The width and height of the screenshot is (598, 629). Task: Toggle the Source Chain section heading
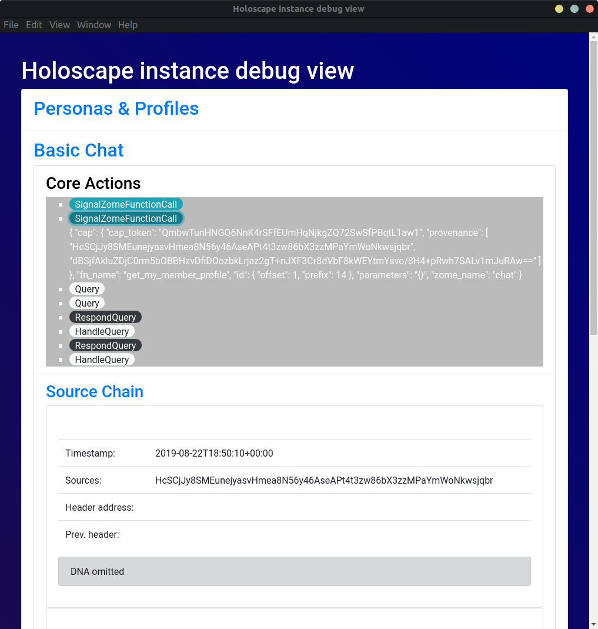95,391
